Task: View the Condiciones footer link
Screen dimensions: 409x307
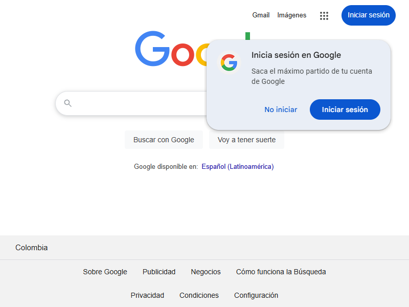Action: [199, 295]
